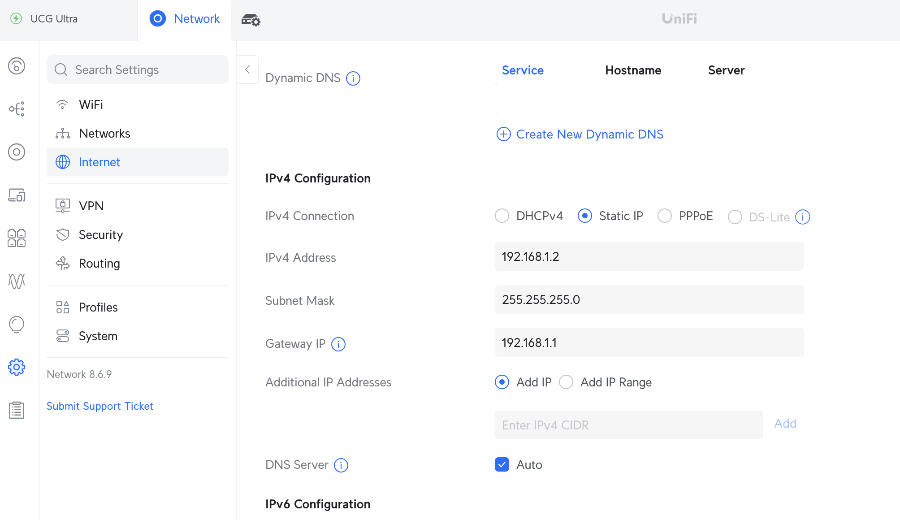The image size is (900, 520).
Task: Open UniFi devices icon in sidebar
Action: point(17,152)
